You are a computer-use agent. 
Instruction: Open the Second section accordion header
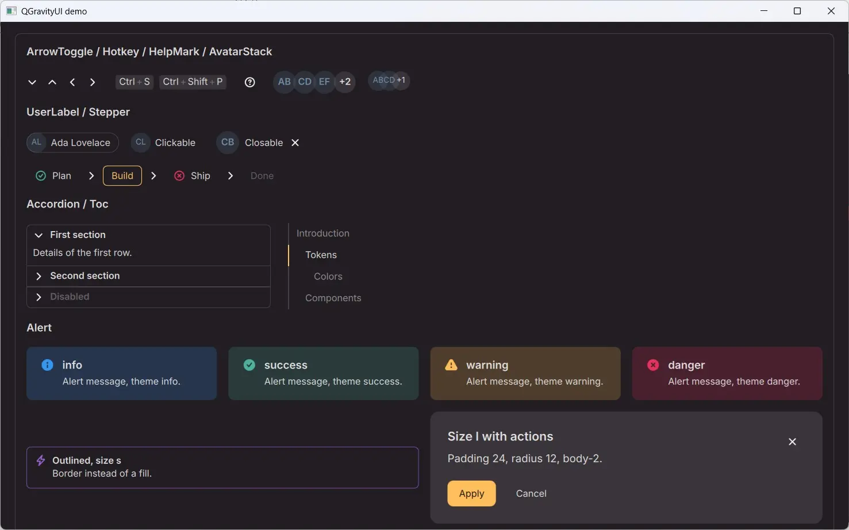(x=148, y=276)
